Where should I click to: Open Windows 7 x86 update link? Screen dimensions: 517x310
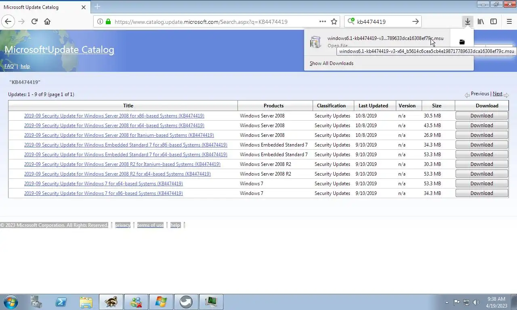(103, 193)
